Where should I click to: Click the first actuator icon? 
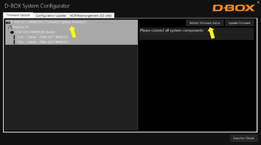(x=14, y=37)
